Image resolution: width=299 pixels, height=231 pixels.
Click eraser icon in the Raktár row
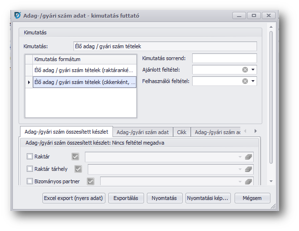coord(248,157)
